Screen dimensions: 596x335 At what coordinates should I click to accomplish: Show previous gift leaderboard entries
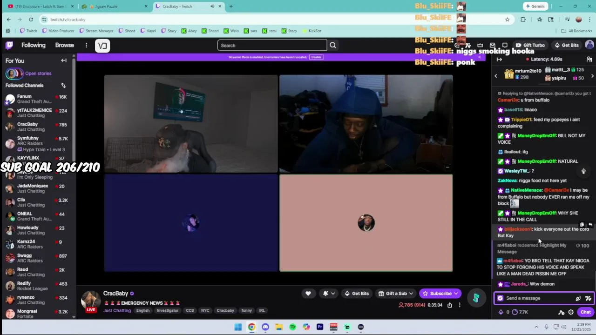pyautogui.click(x=496, y=76)
